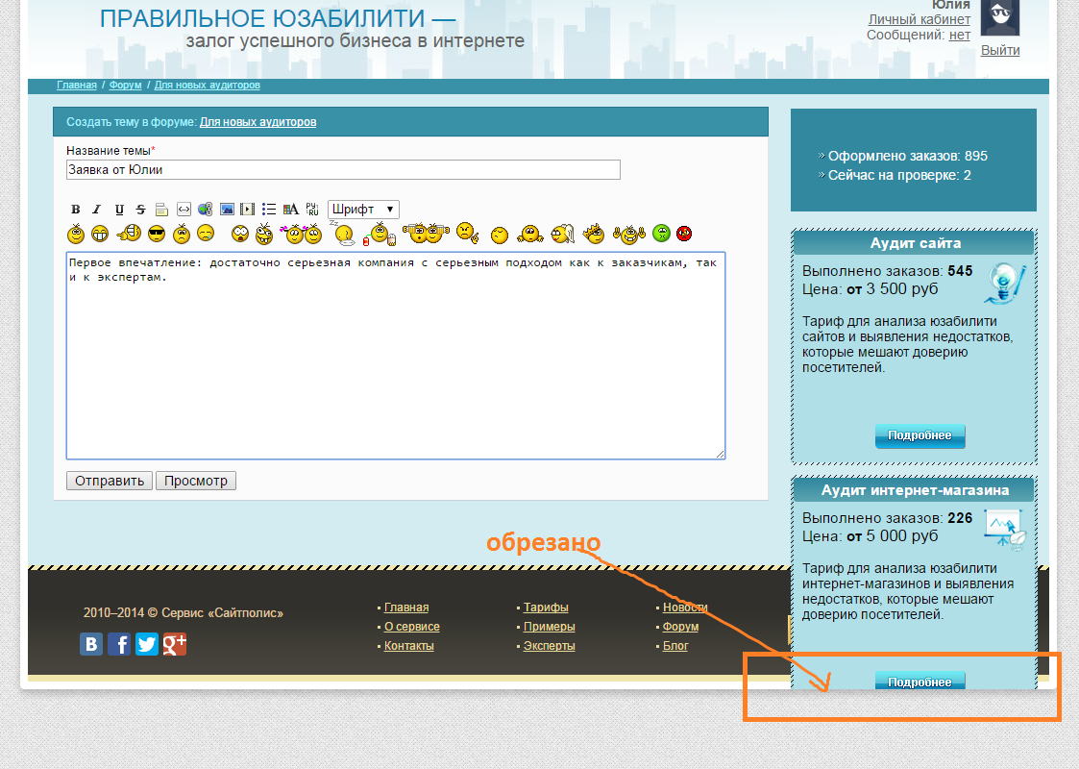Click the Отправить button
Viewport: 1079px width, 769px height.
110,481
